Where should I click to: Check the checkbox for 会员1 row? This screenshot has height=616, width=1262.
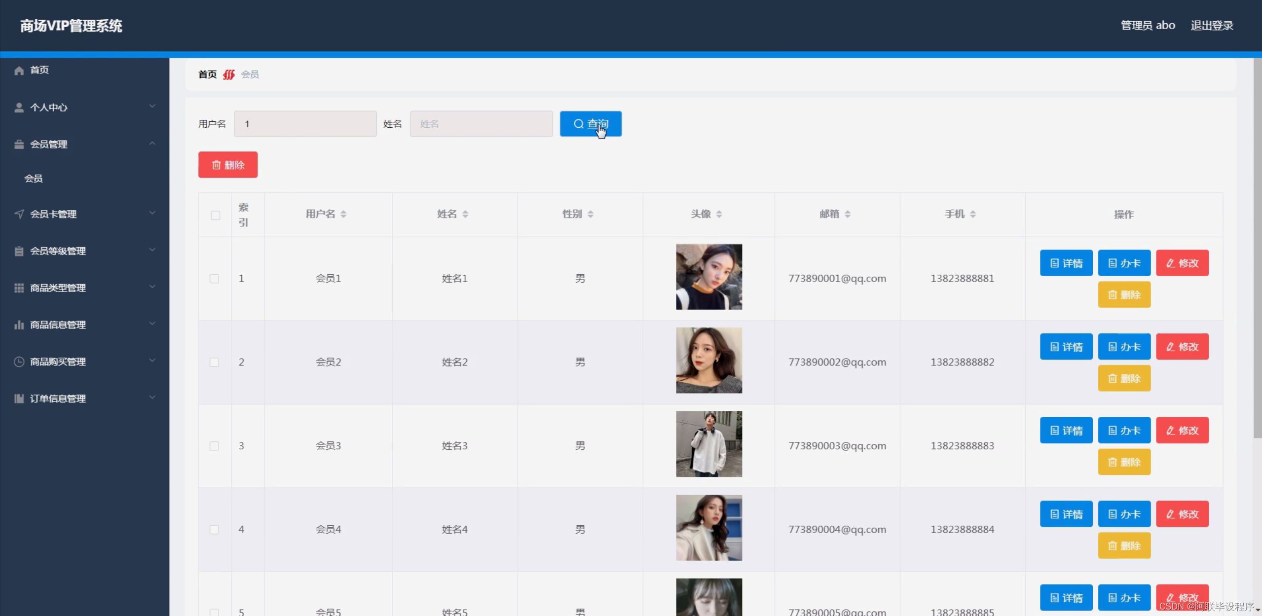click(x=215, y=278)
